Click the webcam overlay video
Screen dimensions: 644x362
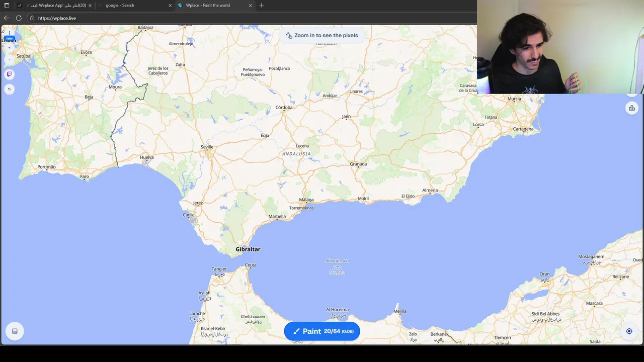560,47
